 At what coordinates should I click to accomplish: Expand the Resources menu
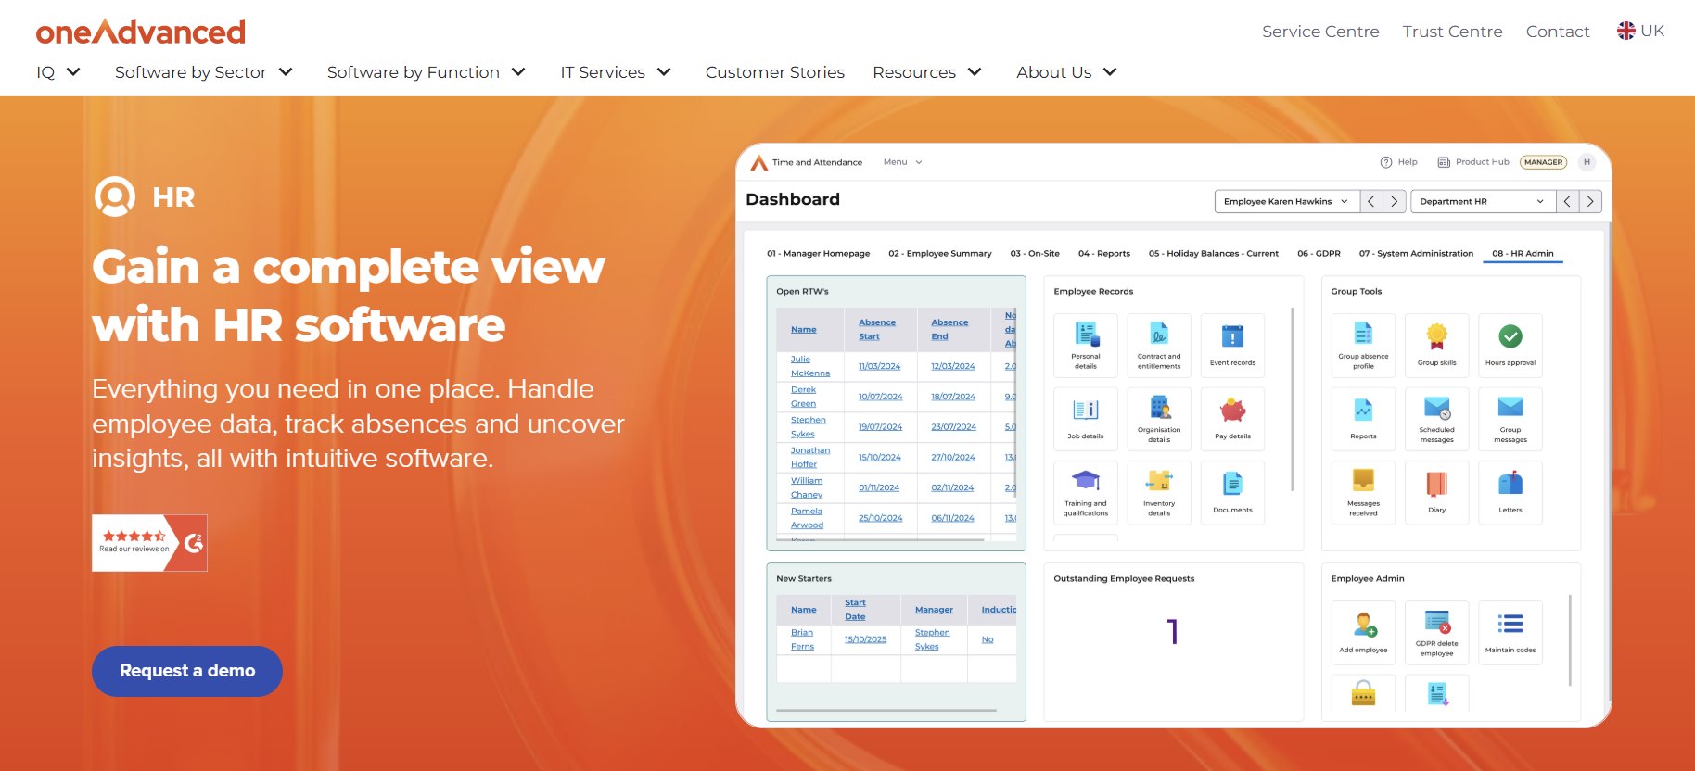(927, 72)
